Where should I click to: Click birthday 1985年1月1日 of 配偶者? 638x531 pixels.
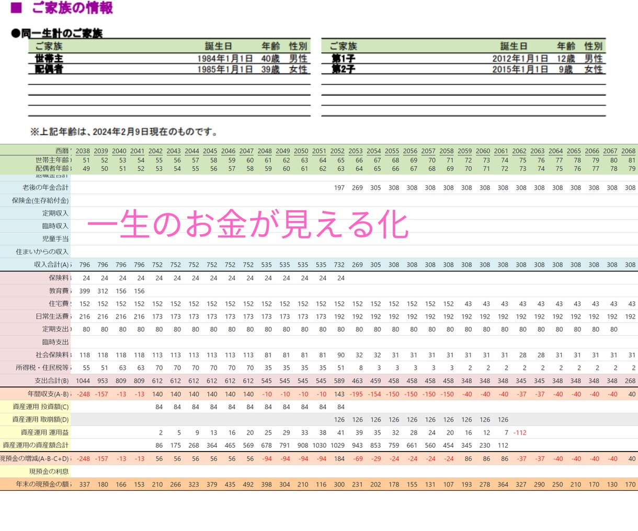225,69
